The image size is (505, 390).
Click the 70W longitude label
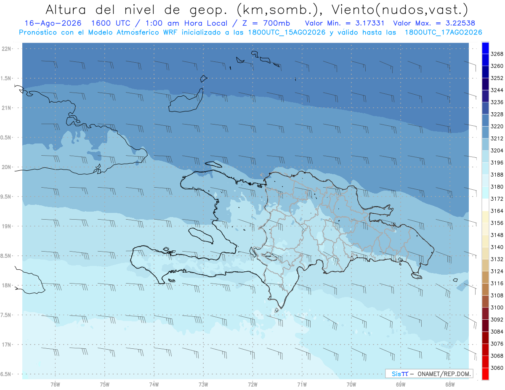tap(351, 384)
